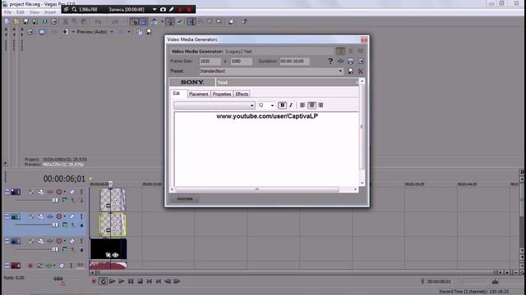Open the main toolbar dropdown arrow
Image resolution: width=526 pixels, height=295 pixels.
tap(163, 22)
